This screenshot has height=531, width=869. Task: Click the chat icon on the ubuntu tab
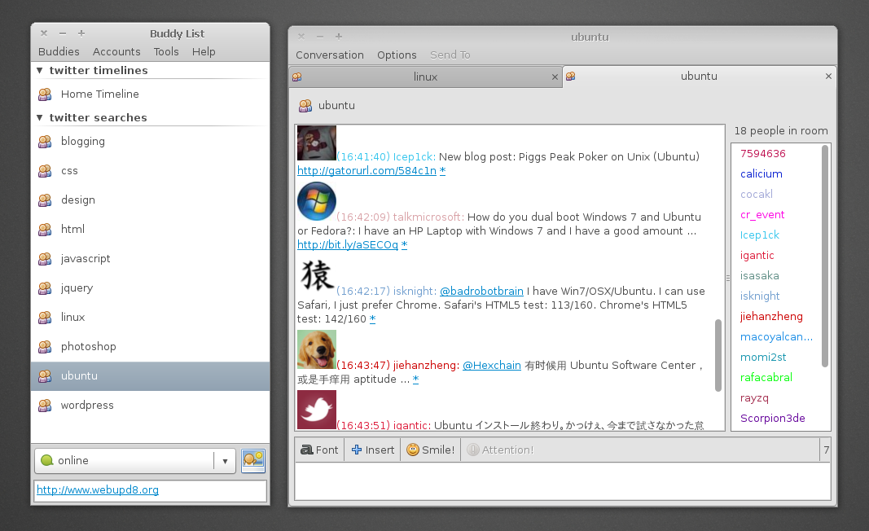[x=570, y=77]
